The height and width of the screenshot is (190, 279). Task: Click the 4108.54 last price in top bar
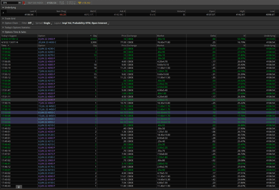click(51, 3)
